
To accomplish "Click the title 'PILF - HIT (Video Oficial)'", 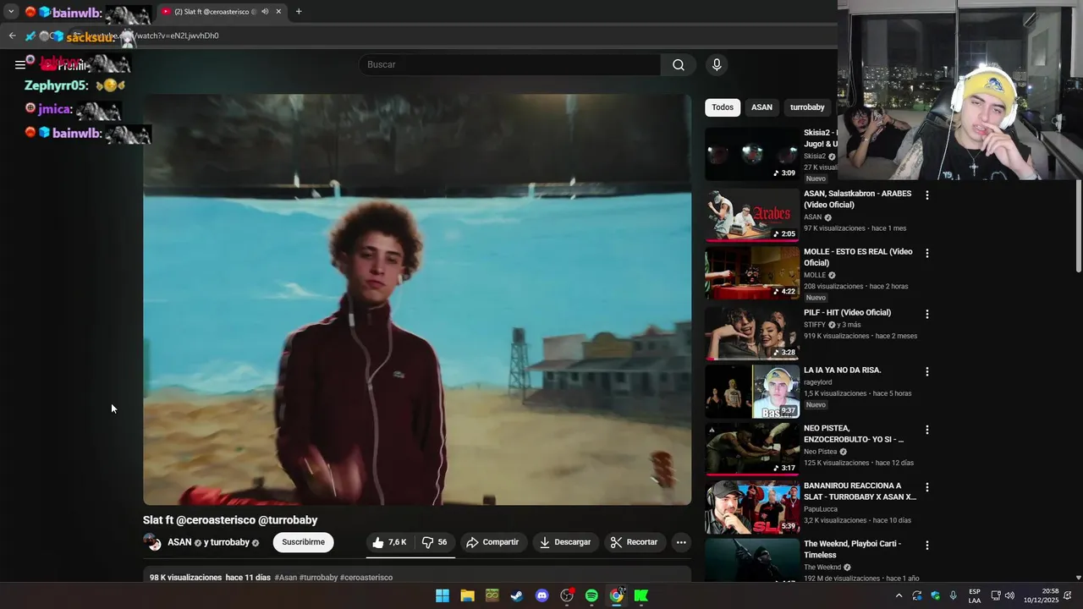I will (x=847, y=313).
